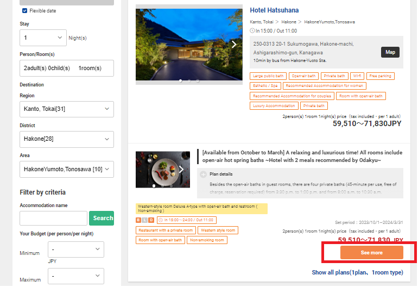Click the Free parking amenity tag

tap(380, 76)
